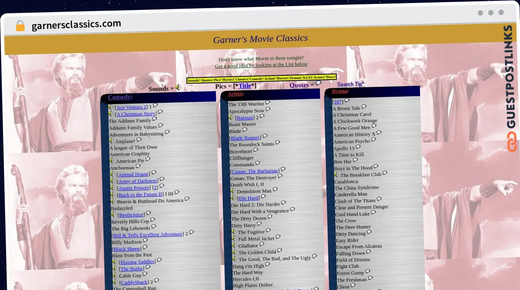Screen dimensions: 520x290
Task: Open the quote bubble for Braveheart
Action: pyautogui.click(x=256, y=150)
